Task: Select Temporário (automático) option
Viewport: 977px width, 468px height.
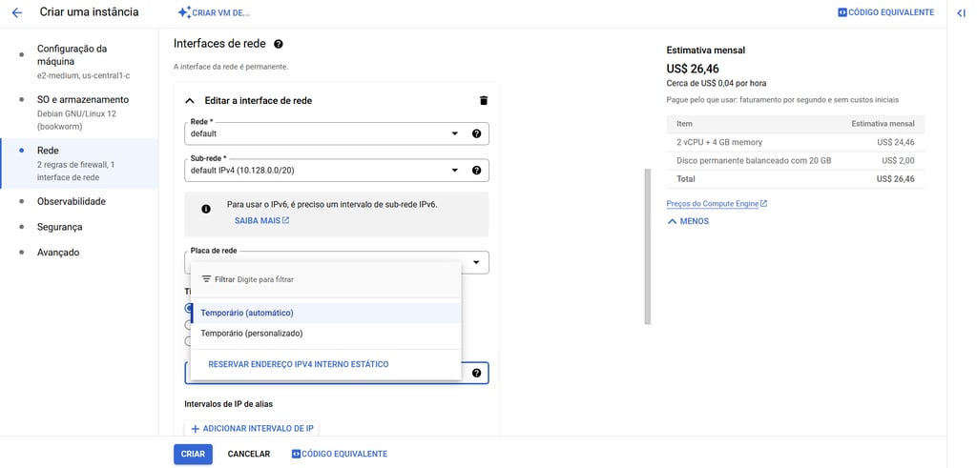Action: click(x=247, y=313)
